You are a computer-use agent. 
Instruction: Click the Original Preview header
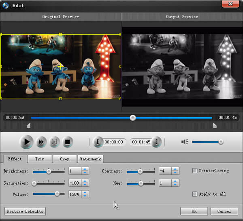[61, 17]
